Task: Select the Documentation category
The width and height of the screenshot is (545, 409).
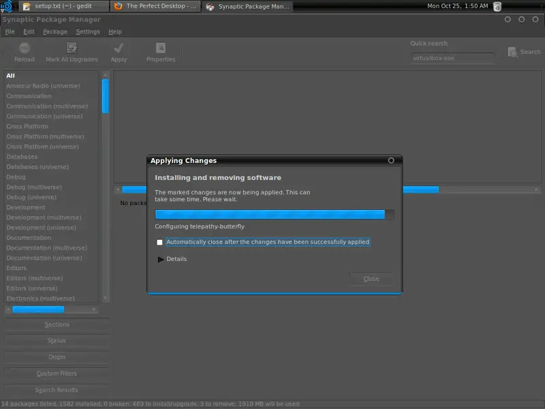Action: point(52,237)
